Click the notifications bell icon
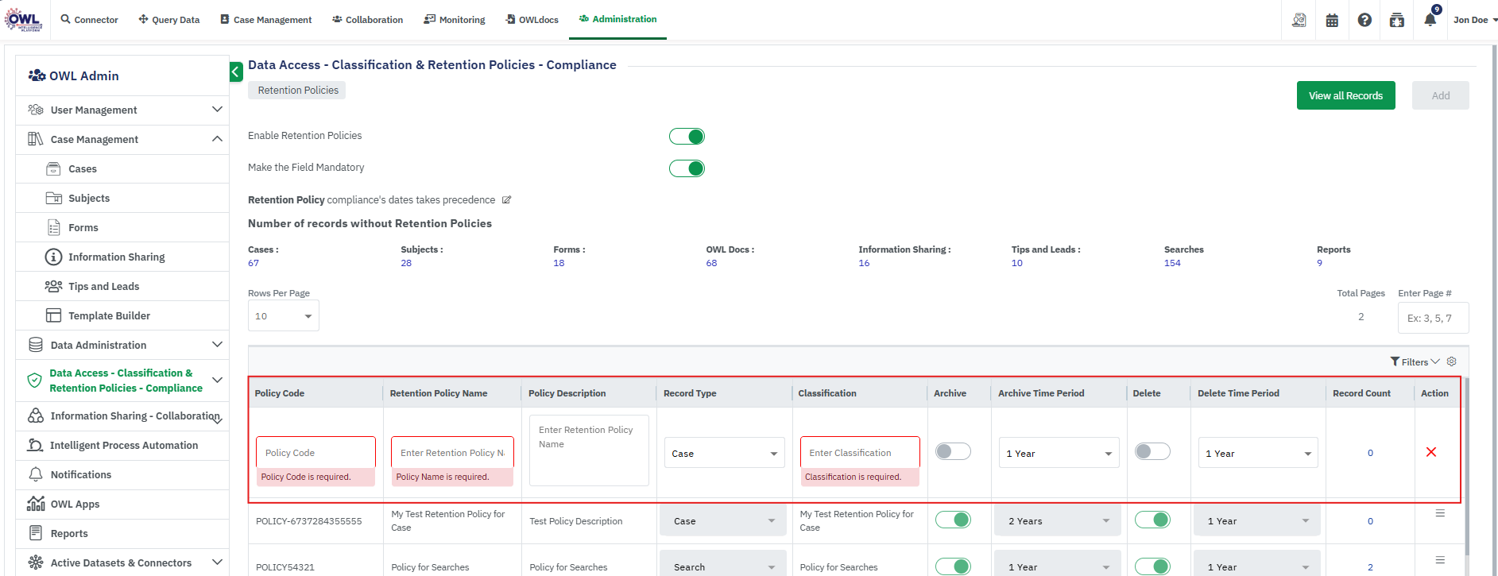The height and width of the screenshot is (576, 1498). coord(1430,20)
